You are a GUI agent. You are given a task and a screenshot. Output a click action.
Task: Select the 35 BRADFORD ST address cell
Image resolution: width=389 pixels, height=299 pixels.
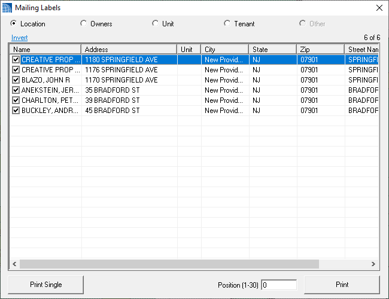tap(129, 90)
